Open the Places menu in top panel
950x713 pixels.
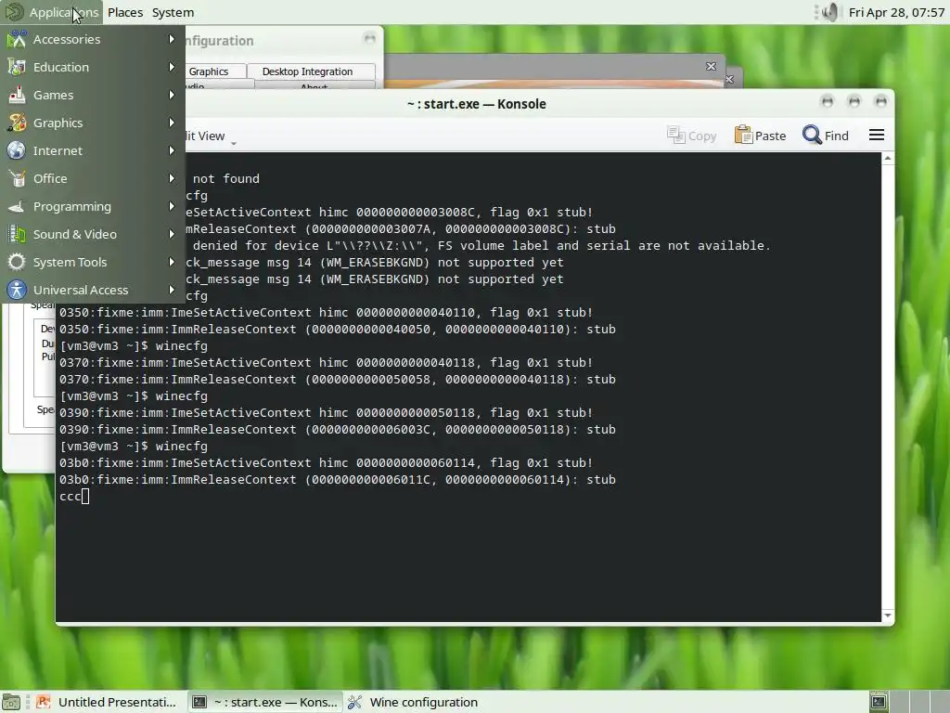pos(125,12)
